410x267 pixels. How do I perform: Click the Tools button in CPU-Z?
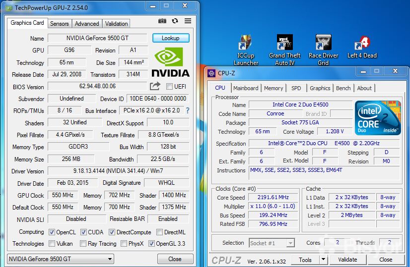[x=305, y=260]
